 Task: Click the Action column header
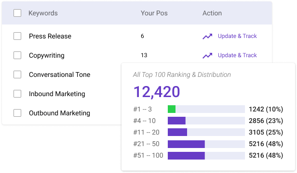212,13
